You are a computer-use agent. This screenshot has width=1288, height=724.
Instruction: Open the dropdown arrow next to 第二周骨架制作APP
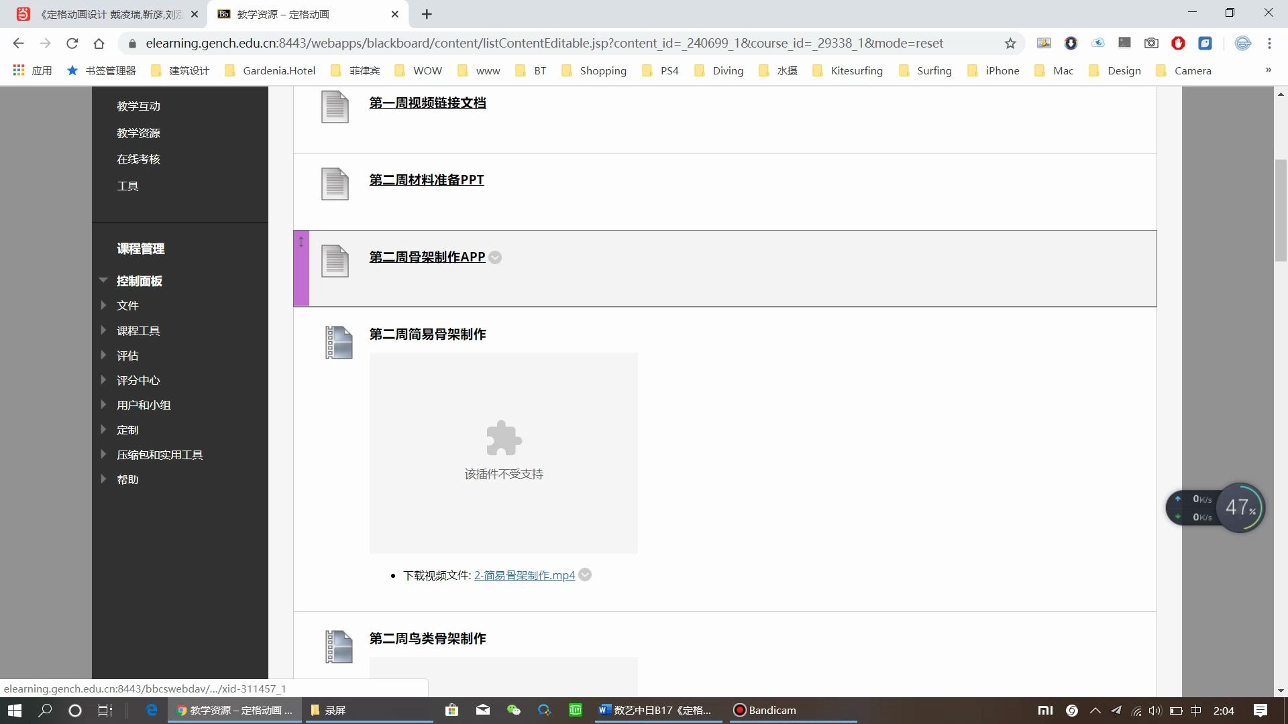point(495,257)
